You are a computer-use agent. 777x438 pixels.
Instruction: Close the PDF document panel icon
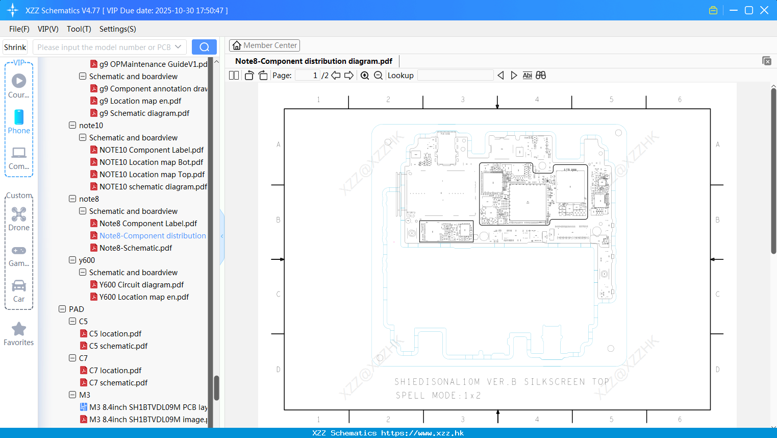point(767,61)
